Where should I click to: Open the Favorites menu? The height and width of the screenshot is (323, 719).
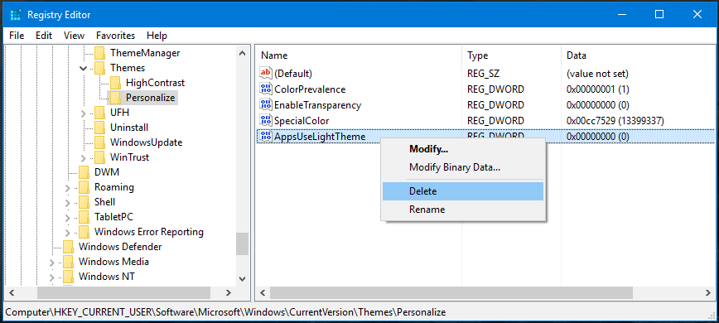116,36
